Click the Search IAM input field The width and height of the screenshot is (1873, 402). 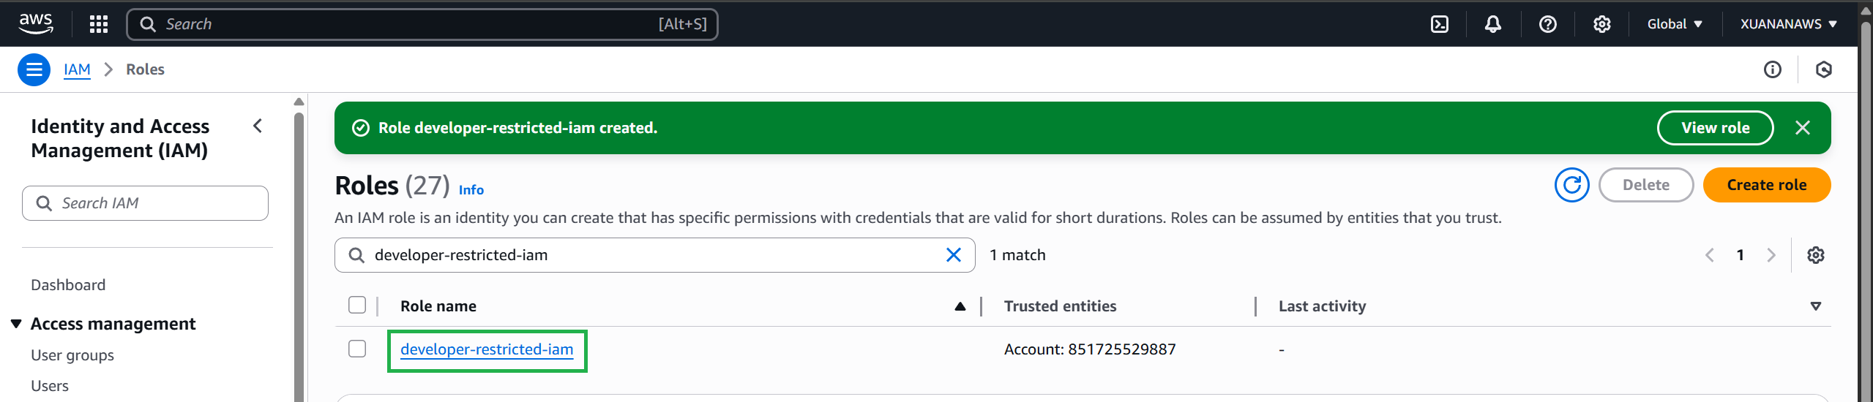154,203
